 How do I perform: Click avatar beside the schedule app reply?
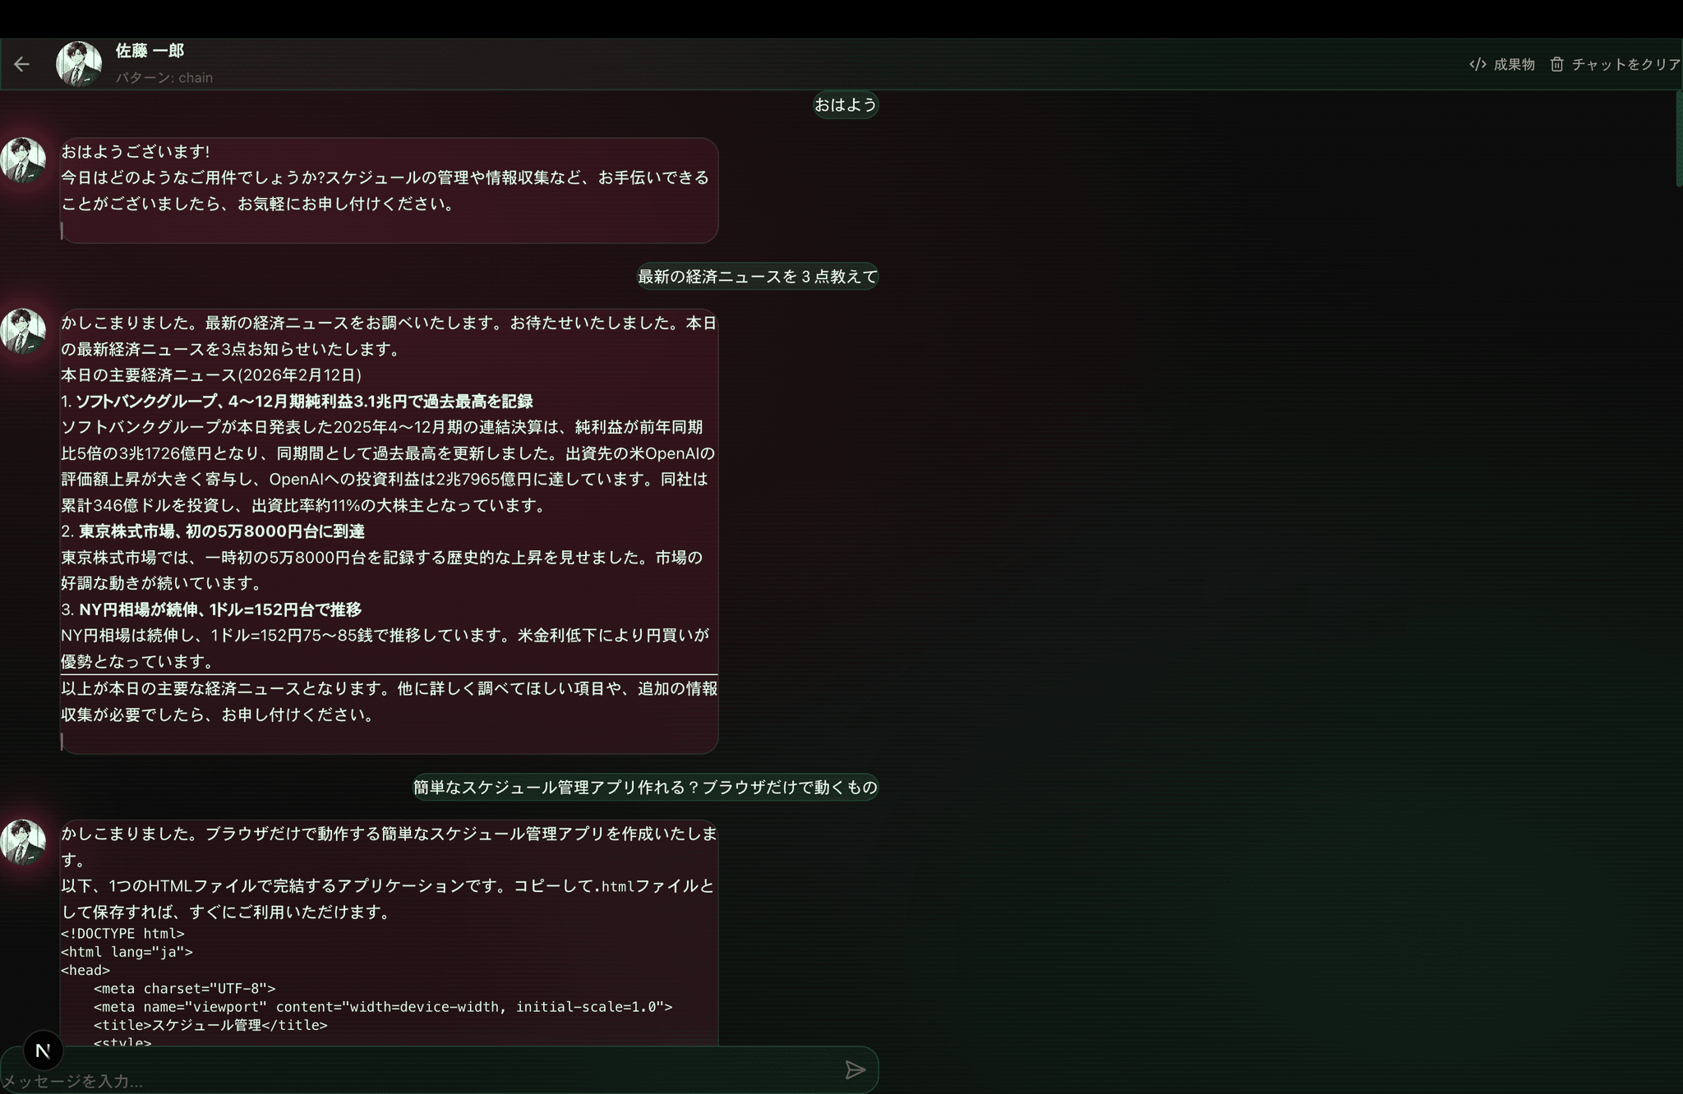tap(23, 843)
